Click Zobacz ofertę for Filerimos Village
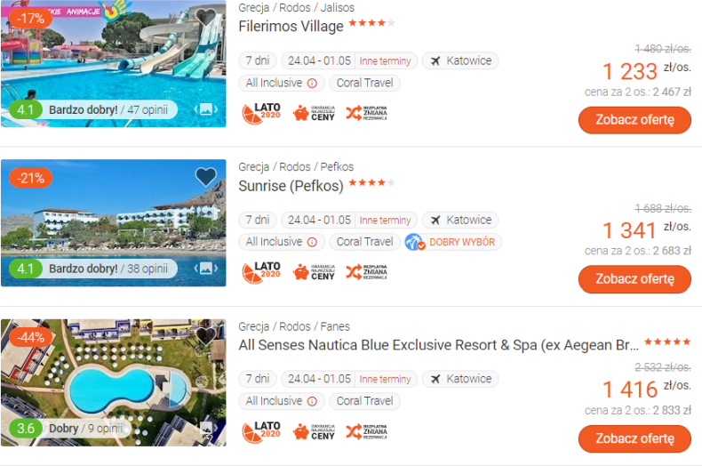The width and height of the screenshot is (702, 466). click(x=634, y=120)
